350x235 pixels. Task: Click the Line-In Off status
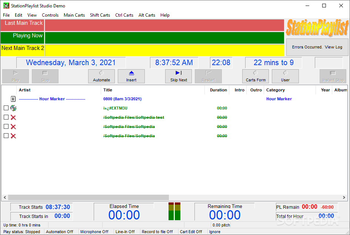click(125, 232)
